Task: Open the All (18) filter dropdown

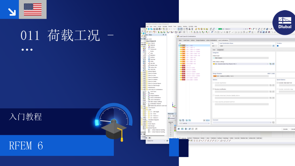Action: point(194,123)
